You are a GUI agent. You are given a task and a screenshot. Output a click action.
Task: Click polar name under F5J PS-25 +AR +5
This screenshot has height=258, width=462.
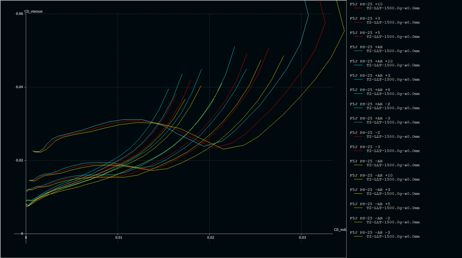tap(393, 94)
